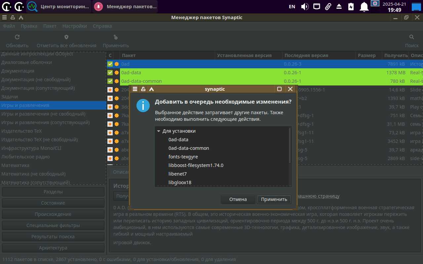Open the volume speaker tray icon
Screen dimensions: 423x264
(x=305, y=6)
